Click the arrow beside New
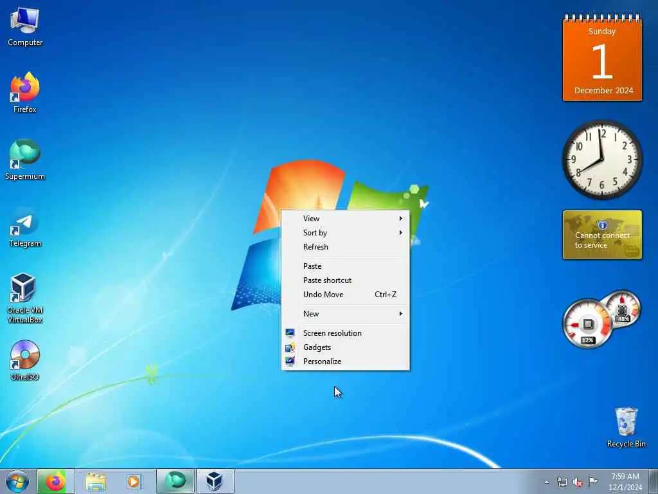The height and width of the screenshot is (494, 658). 401,314
